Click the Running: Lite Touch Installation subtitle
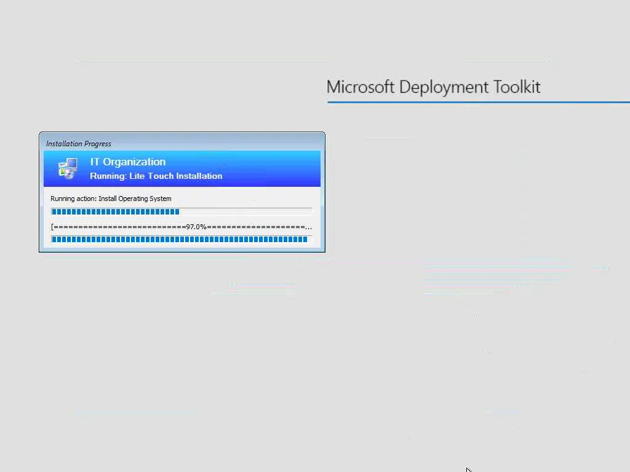 [156, 176]
